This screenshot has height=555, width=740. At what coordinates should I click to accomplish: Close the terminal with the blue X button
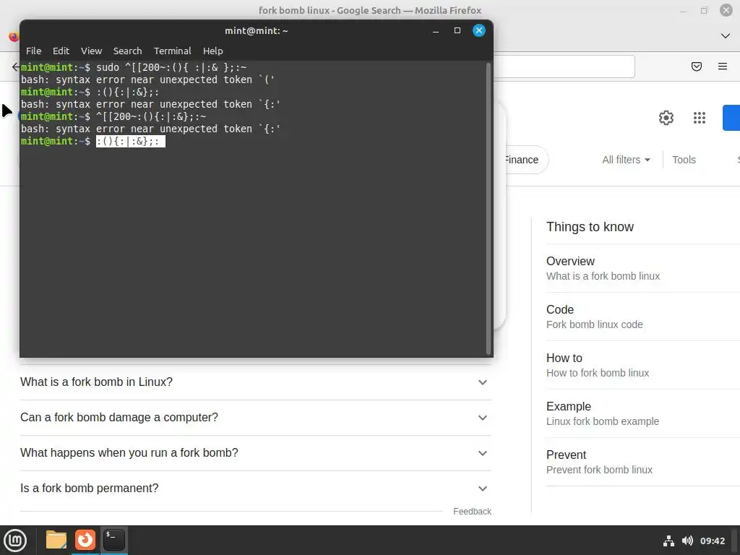(479, 30)
